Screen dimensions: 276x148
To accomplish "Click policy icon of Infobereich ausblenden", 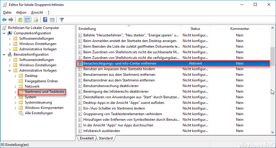I will click(80, 131).
